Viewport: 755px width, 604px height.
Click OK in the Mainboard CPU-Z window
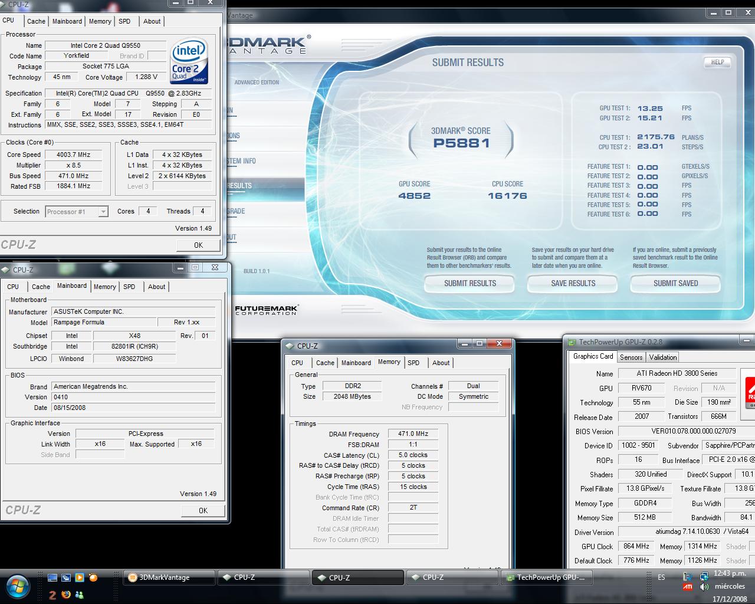click(x=203, y=511)
